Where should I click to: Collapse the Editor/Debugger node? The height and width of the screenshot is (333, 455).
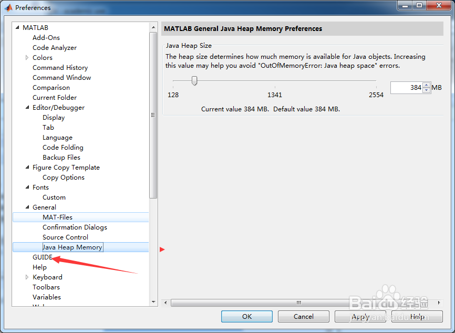(27, 107)
